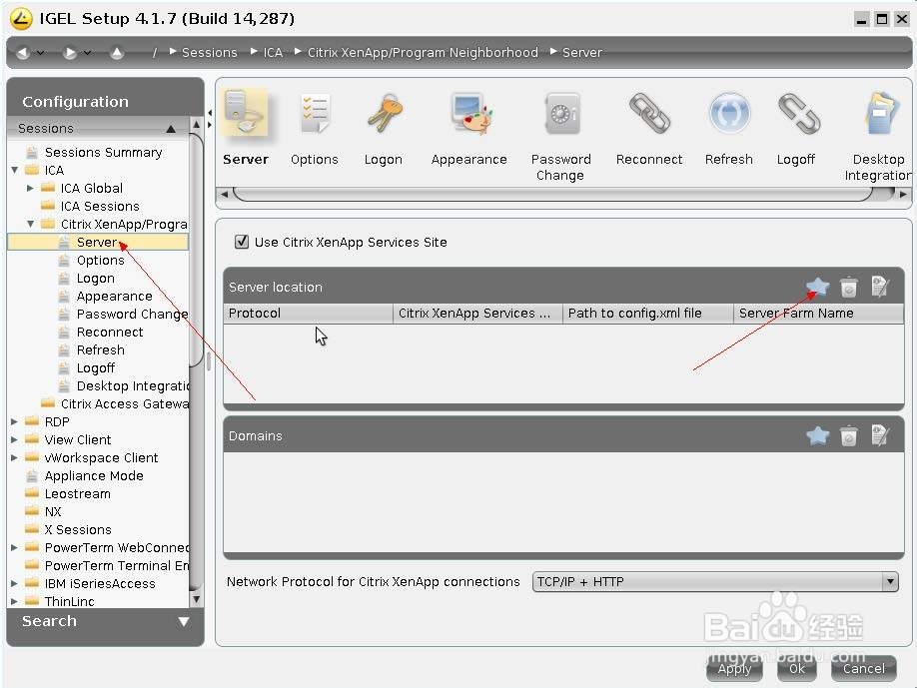
Task: Select Appliance Mode in the tree
Action: pos(94,476)
